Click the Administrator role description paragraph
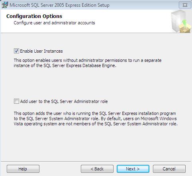This screenshot has height=176, width=192. (96, 119)
